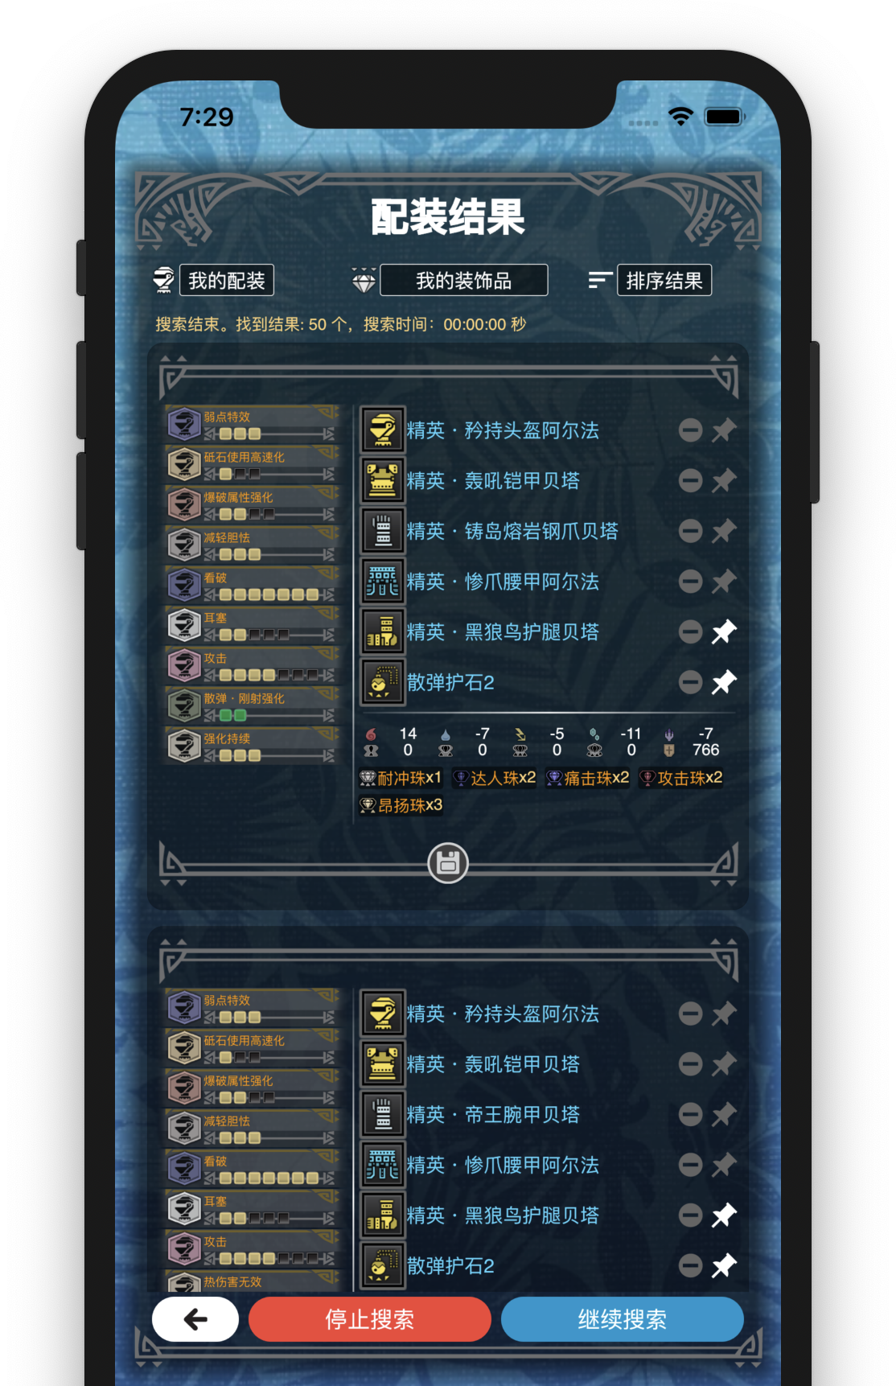This screenshot has height=1386, width=896.
Task: Click the save icon under first armor set
Action: click(448, 863)
